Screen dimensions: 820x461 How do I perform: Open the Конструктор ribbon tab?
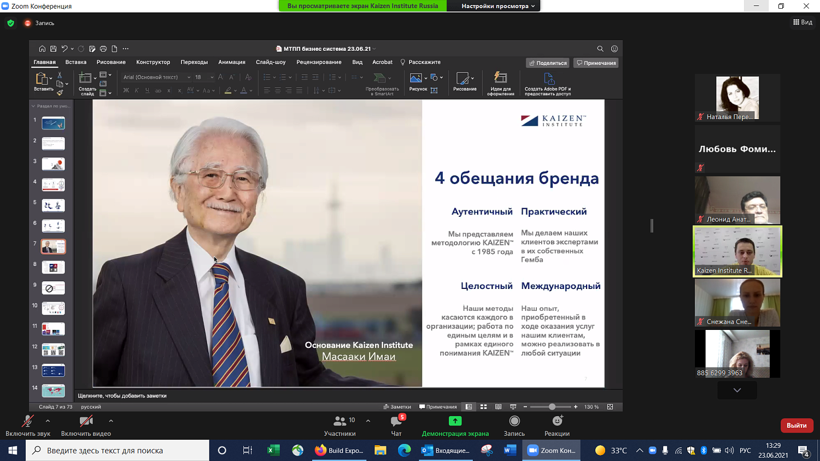[x=153, y=62]
